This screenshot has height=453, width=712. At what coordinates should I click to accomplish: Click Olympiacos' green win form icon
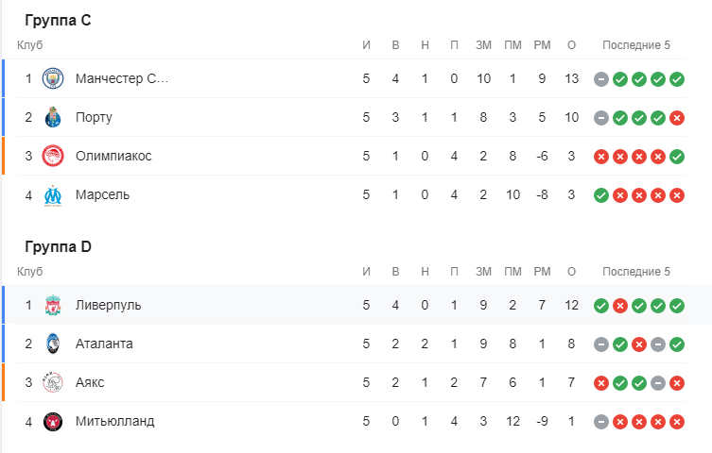[676, 157]
